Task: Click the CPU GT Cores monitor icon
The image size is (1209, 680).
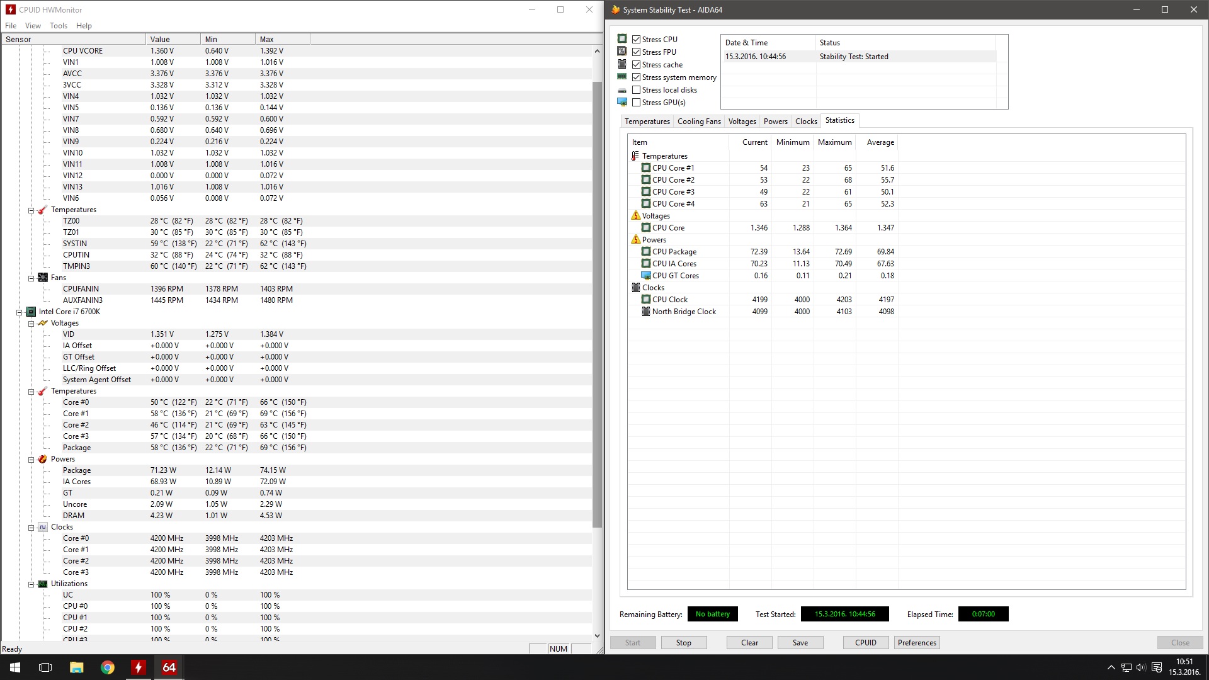Action: click(x=645, y=276)
